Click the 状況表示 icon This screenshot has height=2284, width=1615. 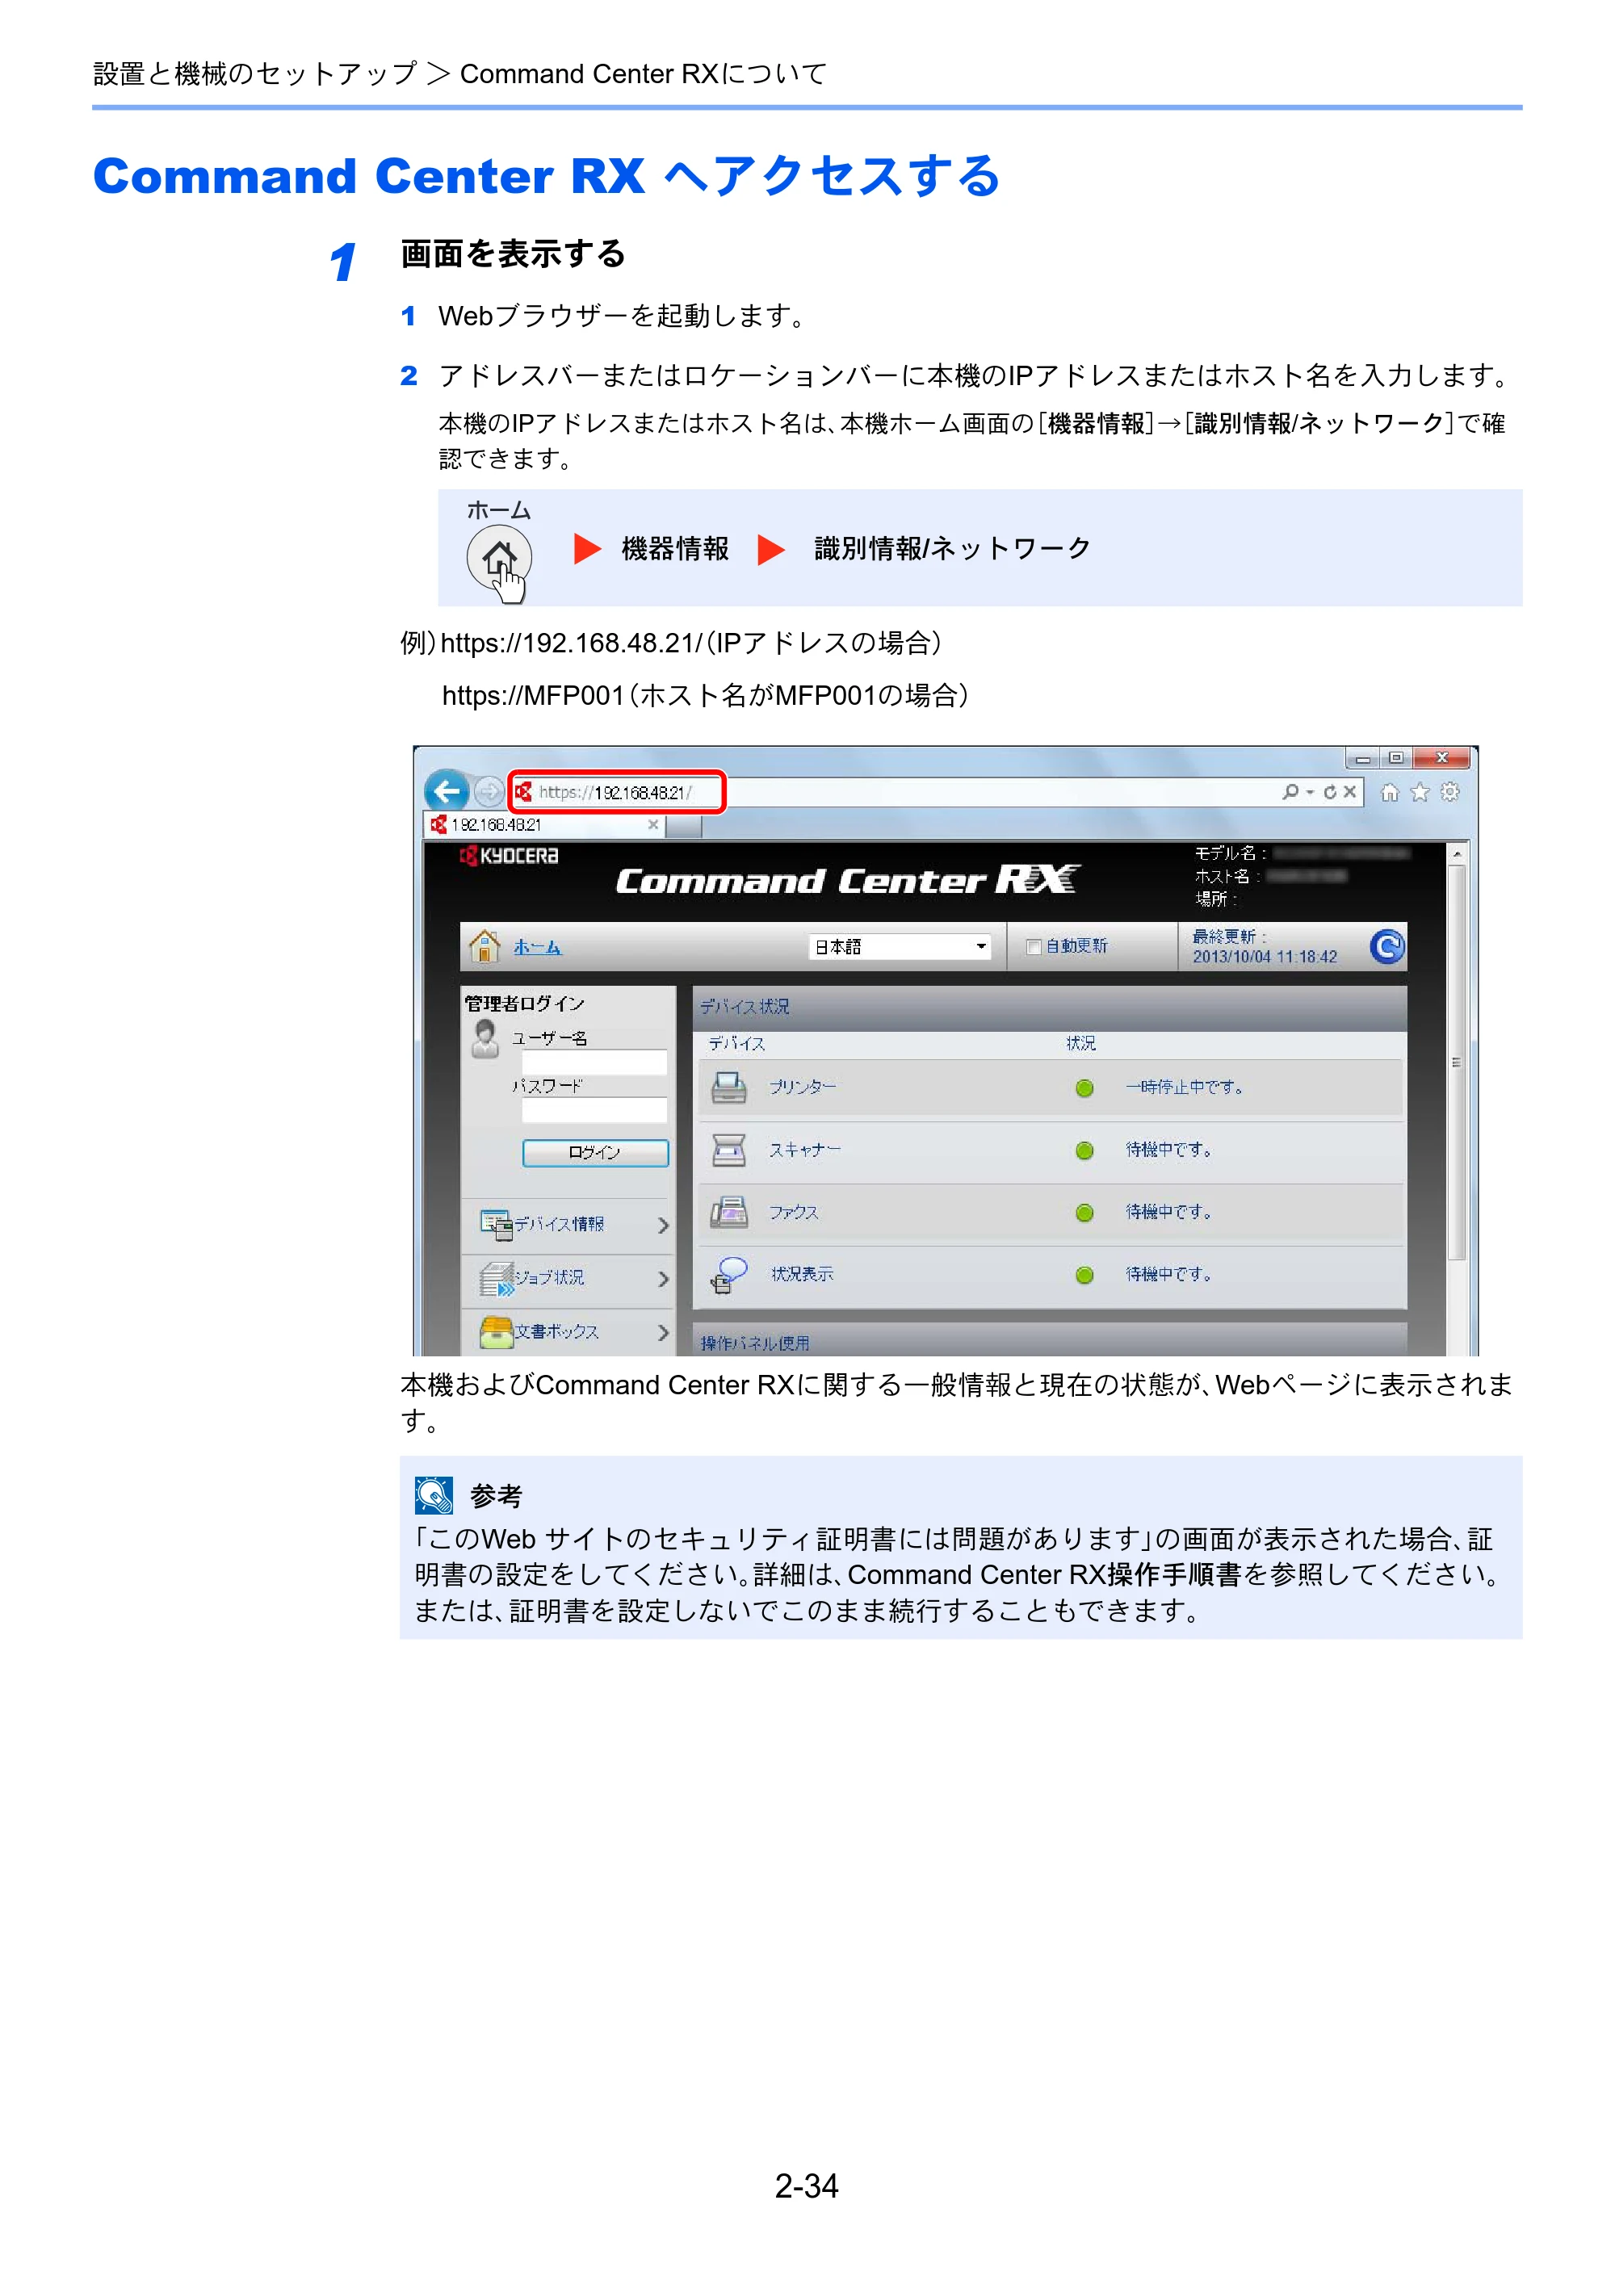pos(728,1274)
